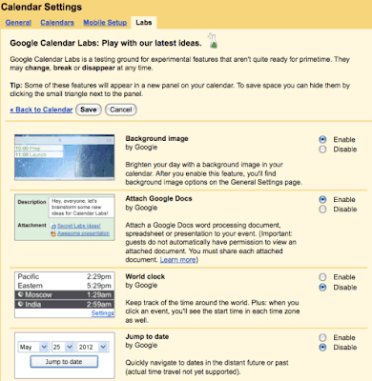The image size is (372, 381).
Task: Click the presentation icon beside Awesome presentation
Action: point(53,233)
